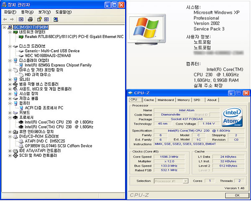Image resolution: width=251 pixels, height=201 pixels.
Task: Click the Properties help icon in toolbar
Action: coord(39,19)
